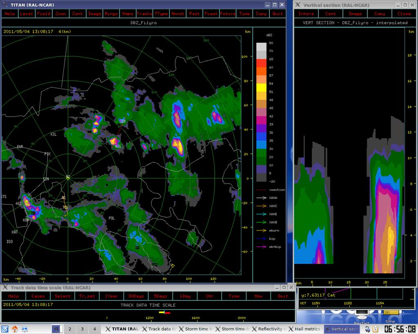Select 5Days time scale
The height and width of the screenshot is (334, 418).
160,296
